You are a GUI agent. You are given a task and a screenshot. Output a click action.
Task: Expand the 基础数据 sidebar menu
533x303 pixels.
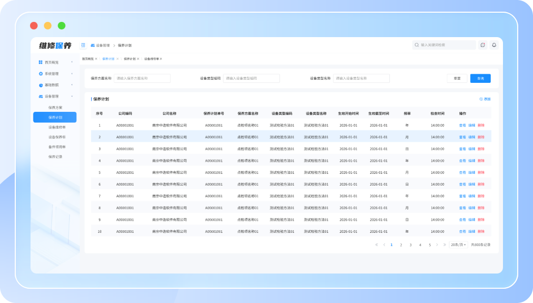[x=55, y=85]
